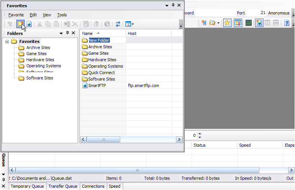Click the favorites list horizontal scrollbar thumb
Image resolution: width=295 pixels, height=190 pixels.
pyautogui.click(x=103, y=139)
